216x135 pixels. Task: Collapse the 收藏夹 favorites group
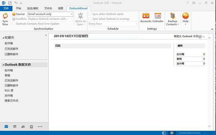[3, 38]
